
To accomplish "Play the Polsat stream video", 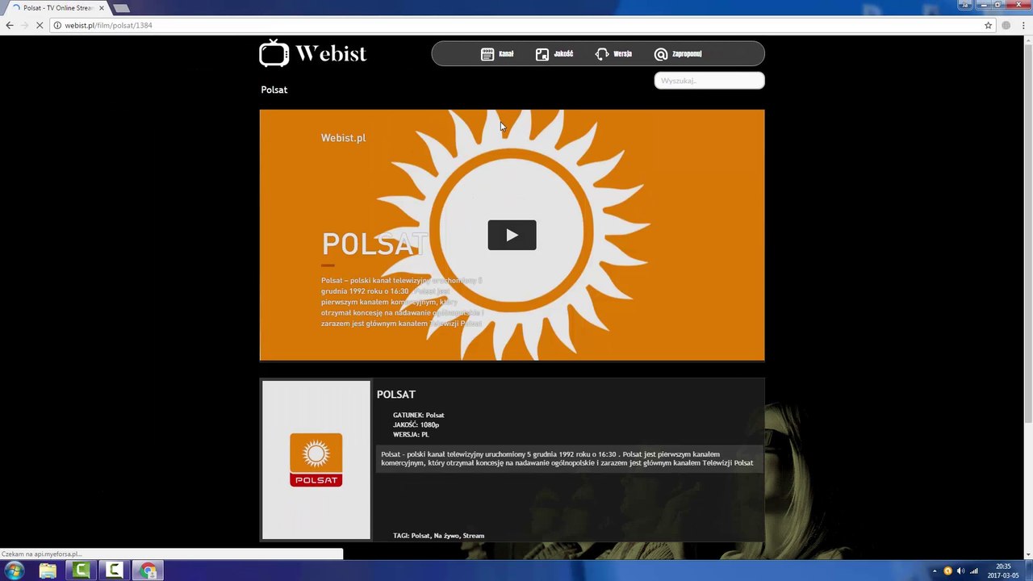I will [512, 235].
